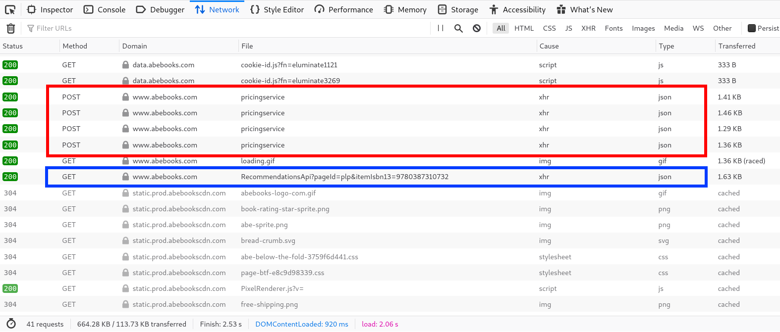
Task: Select the pricingservice request transferring 1.41 KB
Action: pos(390,97)
